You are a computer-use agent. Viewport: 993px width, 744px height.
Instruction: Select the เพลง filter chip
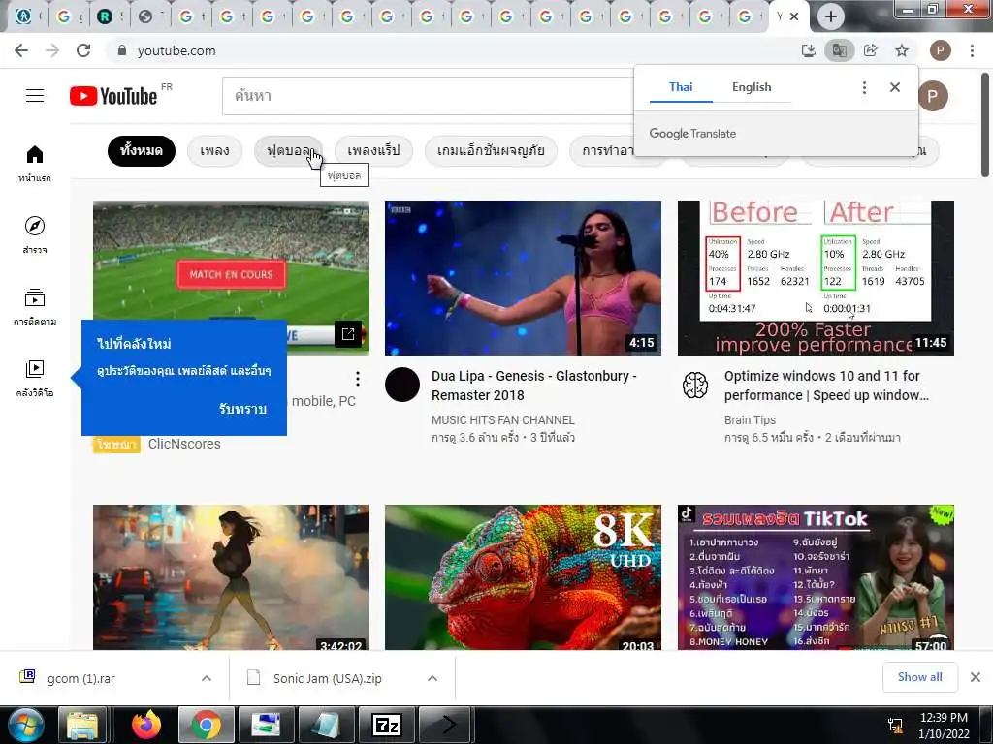[x=214, y=151]
